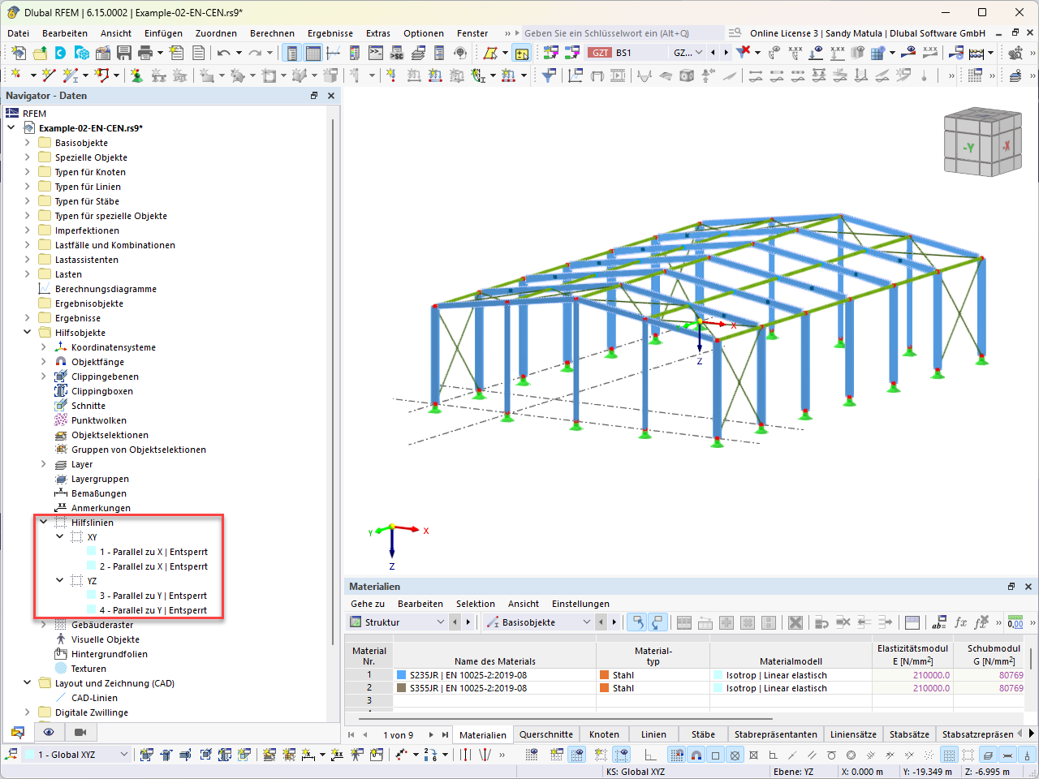Toggle the YZ guideline group checkbox
Screen dimensions: 1039x779
pyautogui.click(x=76, y=581)
